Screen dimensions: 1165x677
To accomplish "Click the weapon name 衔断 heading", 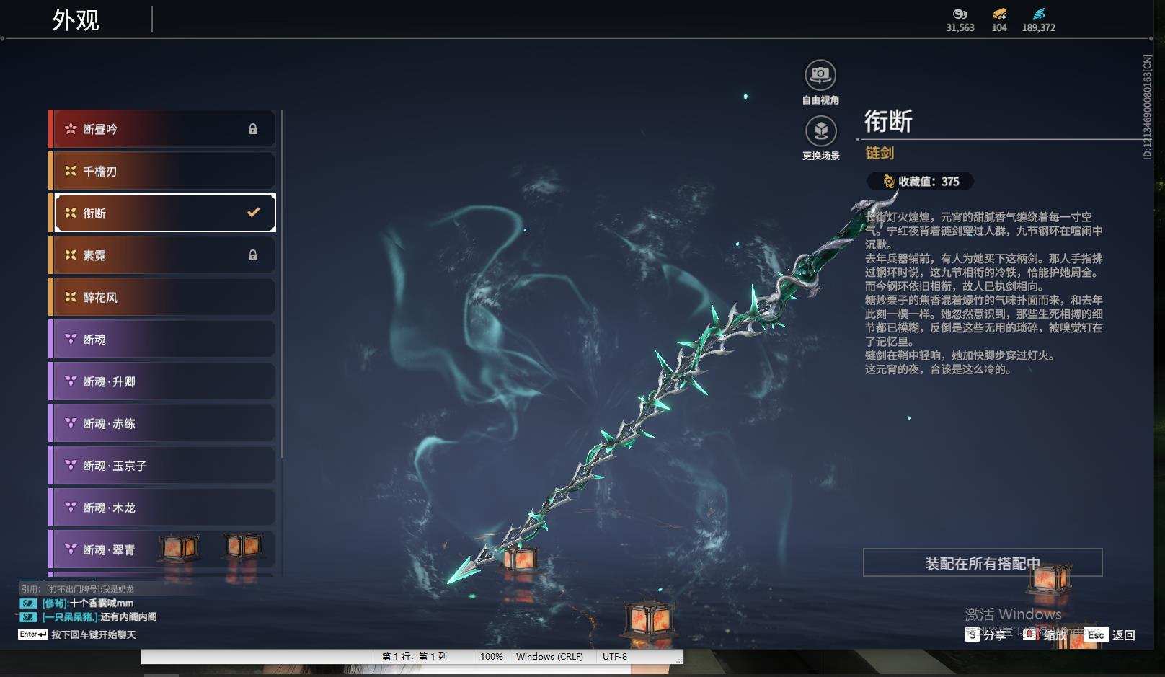I will pos(888,121).
